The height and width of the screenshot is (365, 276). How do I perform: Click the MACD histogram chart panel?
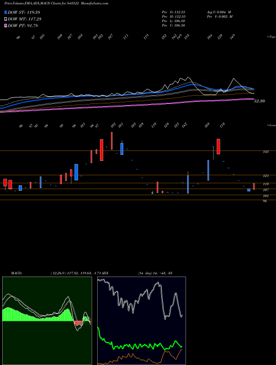(47, 321)
